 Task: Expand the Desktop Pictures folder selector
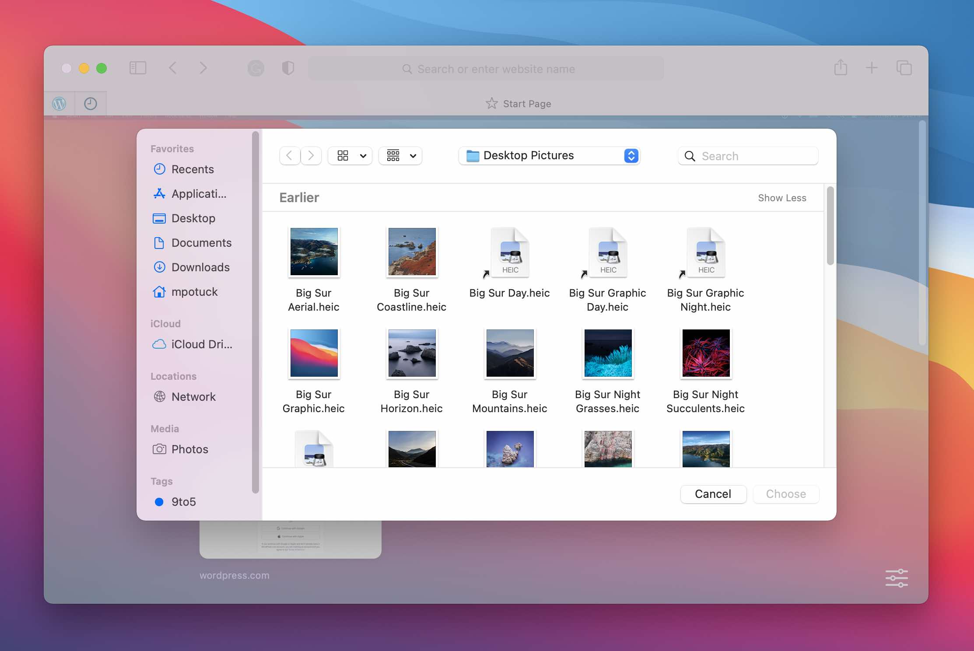(630, 155)
